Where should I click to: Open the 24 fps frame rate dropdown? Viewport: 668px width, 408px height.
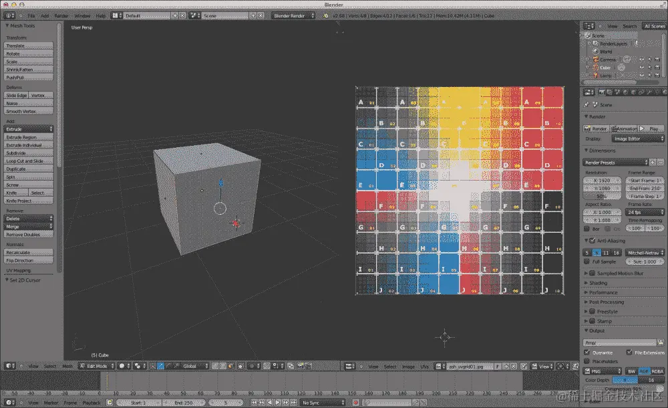[x=645, y=212]
